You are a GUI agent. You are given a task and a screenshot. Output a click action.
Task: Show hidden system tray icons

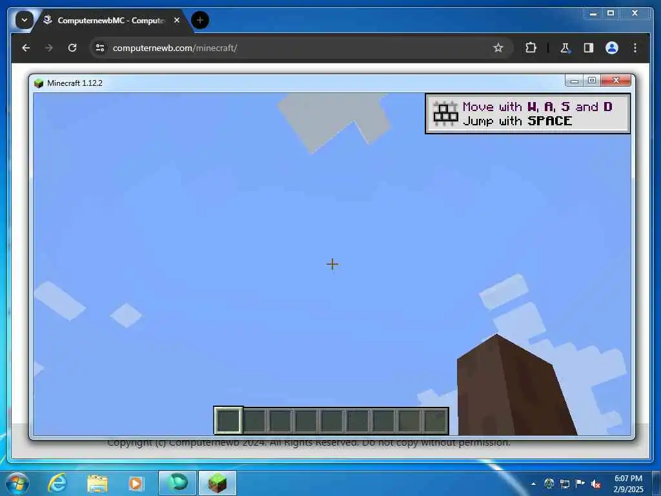(x=534, y=484)
